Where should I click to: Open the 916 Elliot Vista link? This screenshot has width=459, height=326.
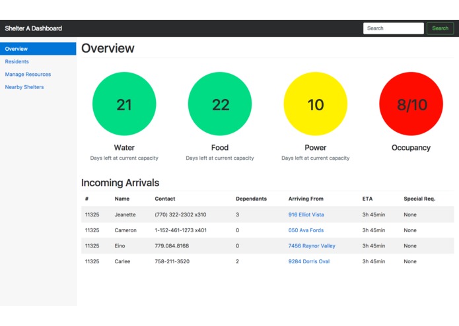(x=306, y=214)
